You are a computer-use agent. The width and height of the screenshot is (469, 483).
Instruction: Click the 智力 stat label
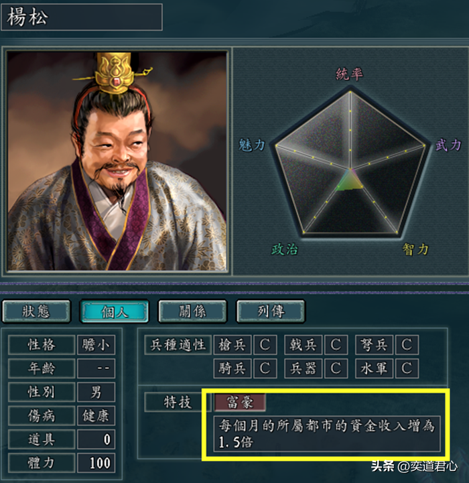[x=415, y=249]
